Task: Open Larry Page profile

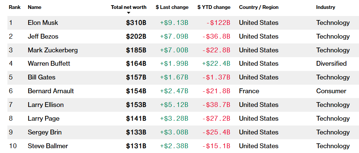Action: pyautogui.click(x=43, y=118)
